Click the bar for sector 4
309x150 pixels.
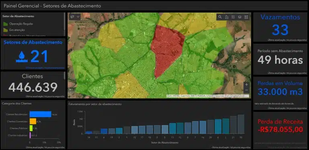pos(218,126)
